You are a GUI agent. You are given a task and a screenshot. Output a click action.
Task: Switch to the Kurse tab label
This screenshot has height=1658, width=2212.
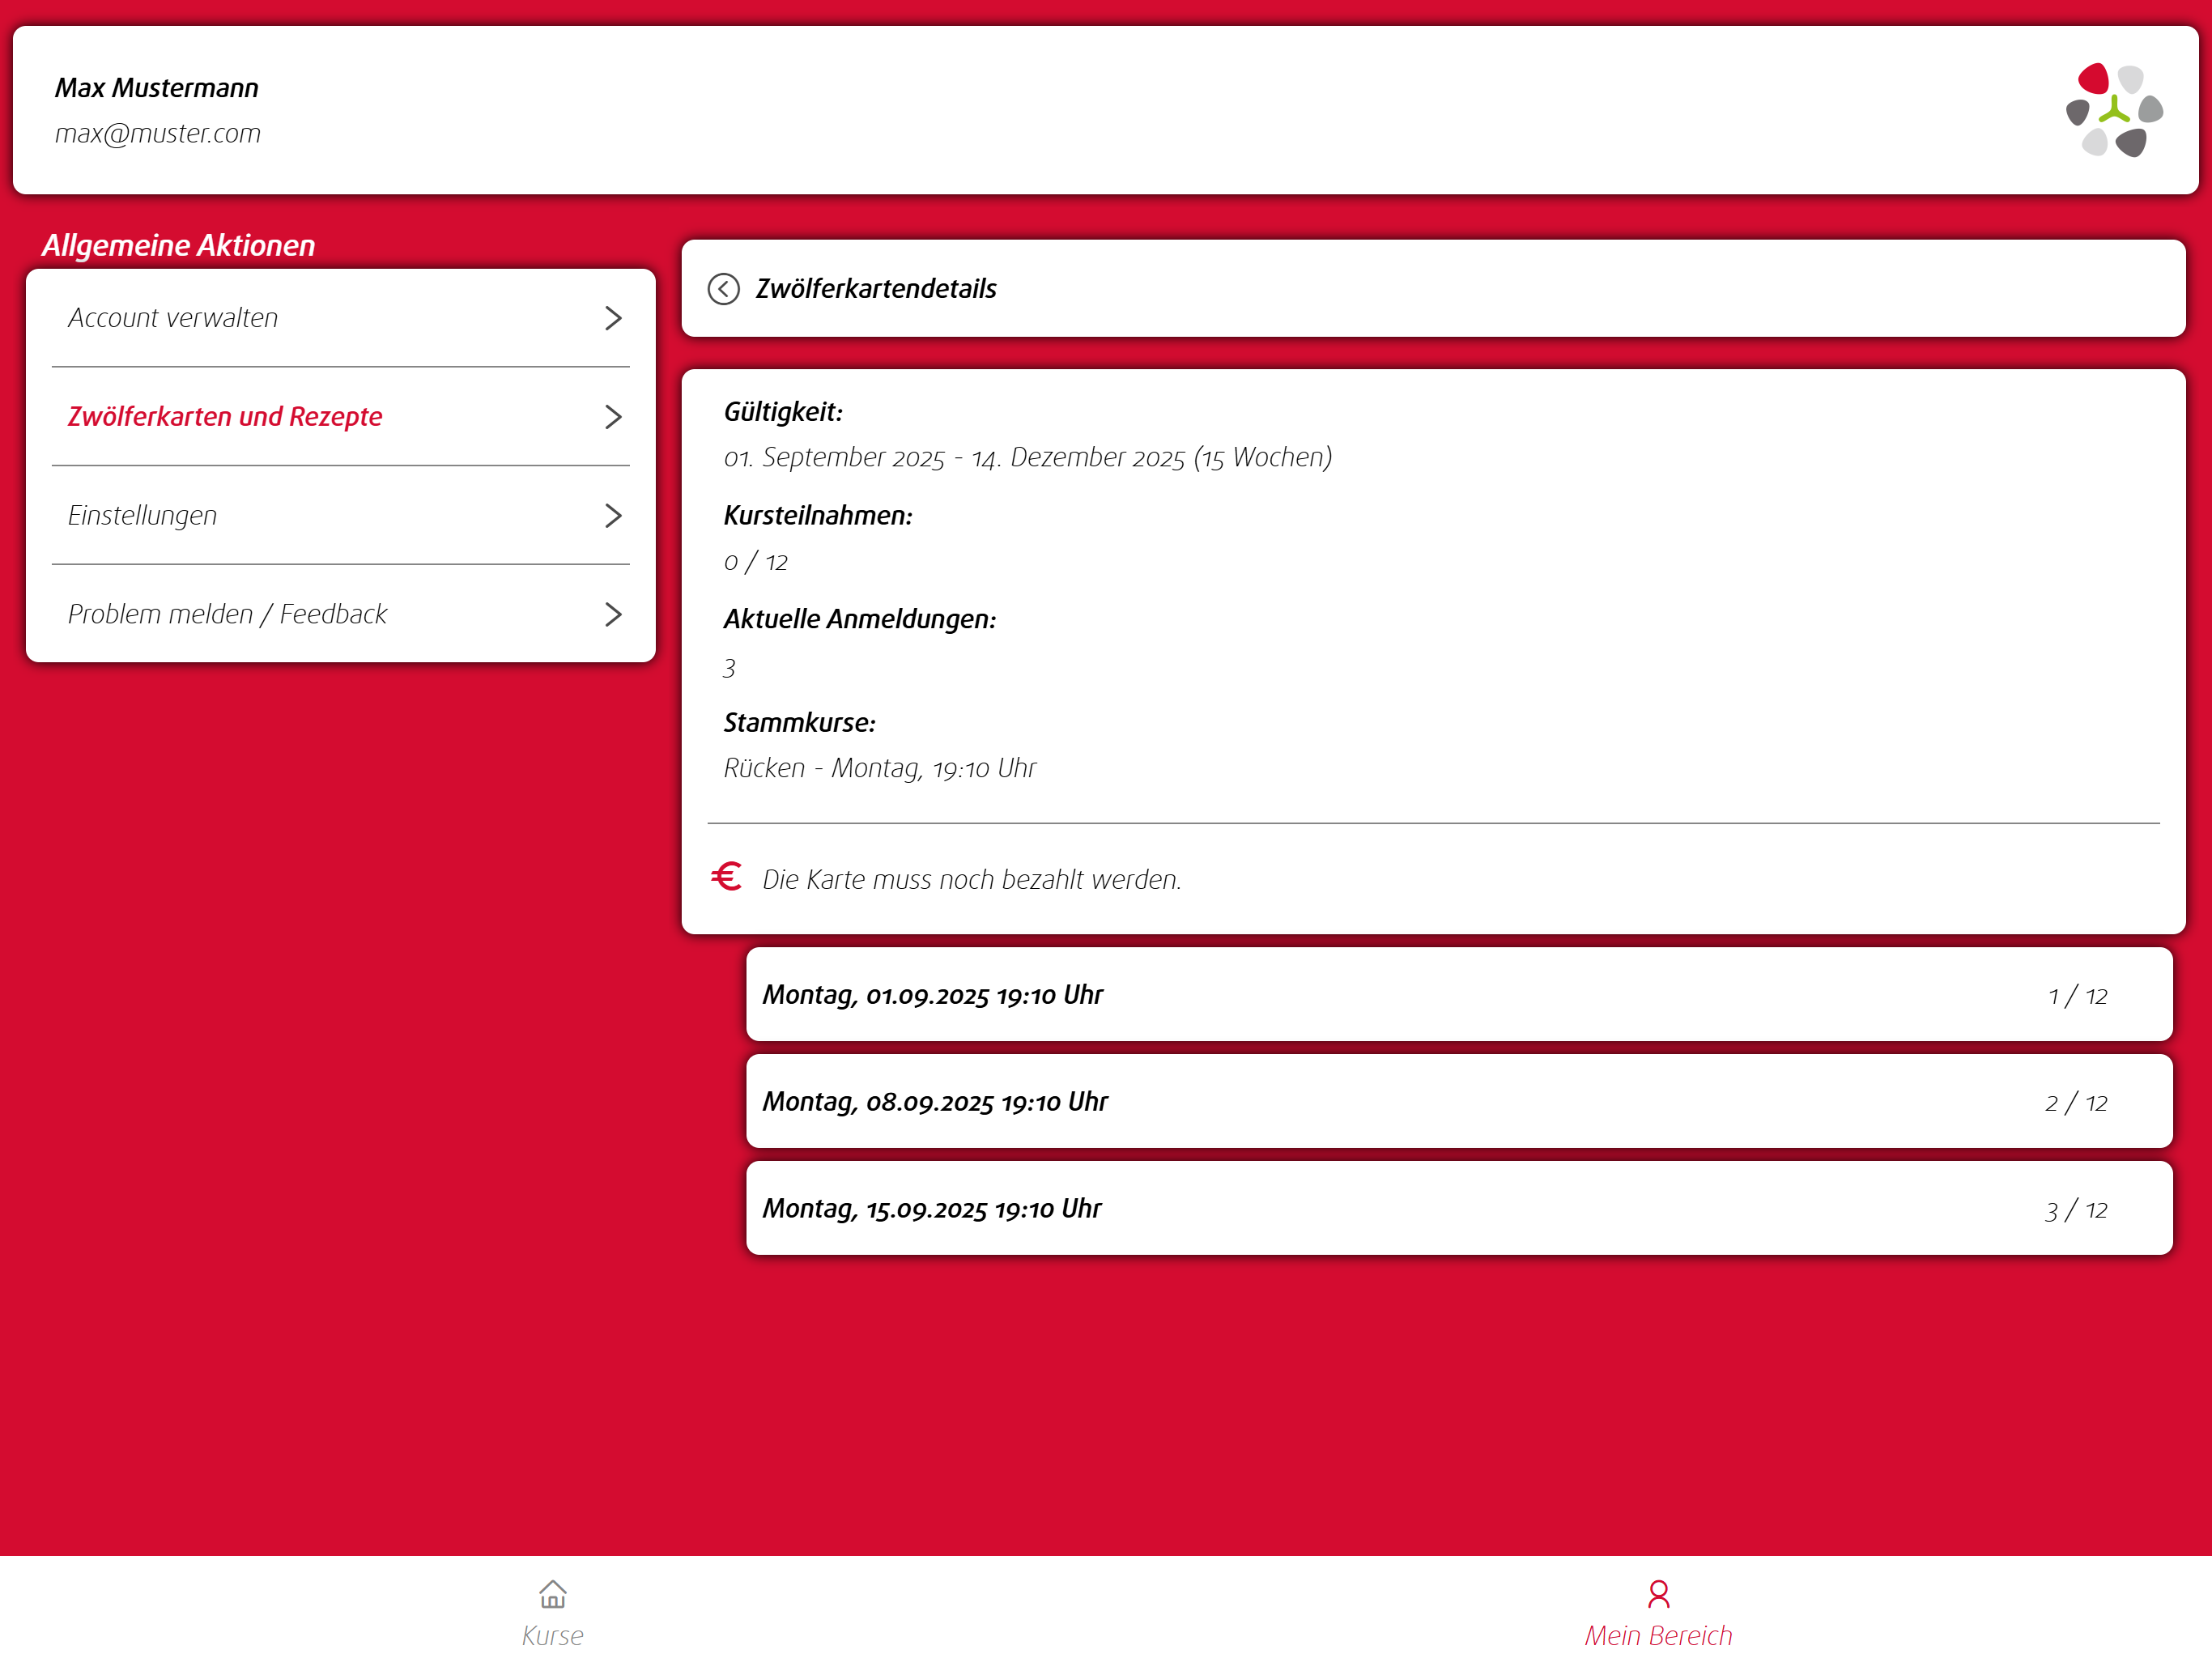click(552, 1635)
